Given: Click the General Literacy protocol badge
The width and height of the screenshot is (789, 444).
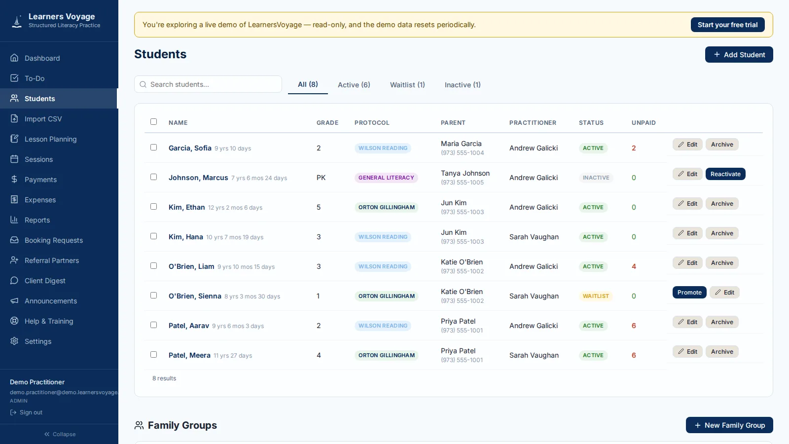Looking at the screenshot, I should (x=386, y=178).
